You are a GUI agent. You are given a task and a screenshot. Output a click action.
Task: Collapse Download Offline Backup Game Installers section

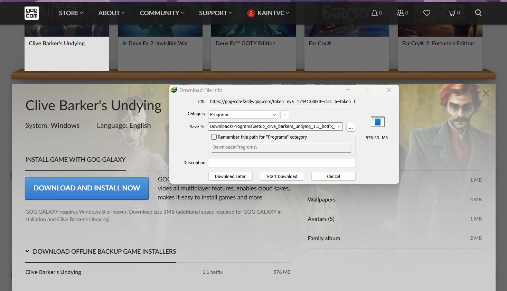click(101, 252)
